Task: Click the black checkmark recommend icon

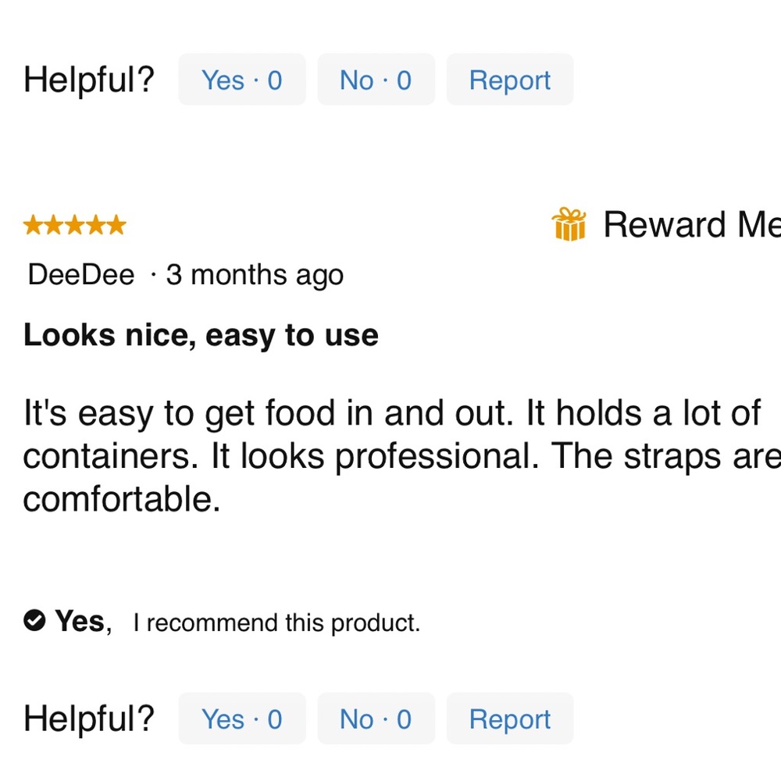Action: coord(34,621)
